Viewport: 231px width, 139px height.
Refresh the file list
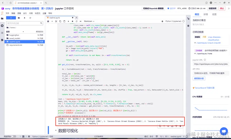[x=30, y=18]
